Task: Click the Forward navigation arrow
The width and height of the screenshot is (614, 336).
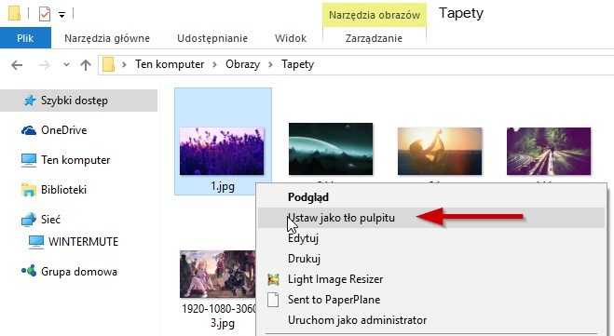Action: (x=45, y=64)
